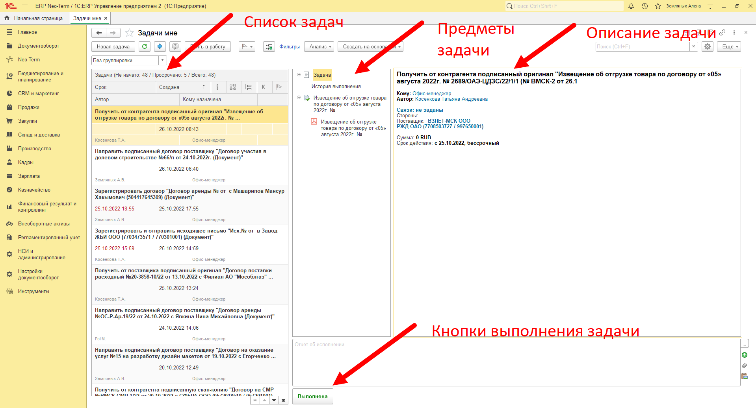
Task: Open the hamburger main menu icon
Action: click(25, 6)
